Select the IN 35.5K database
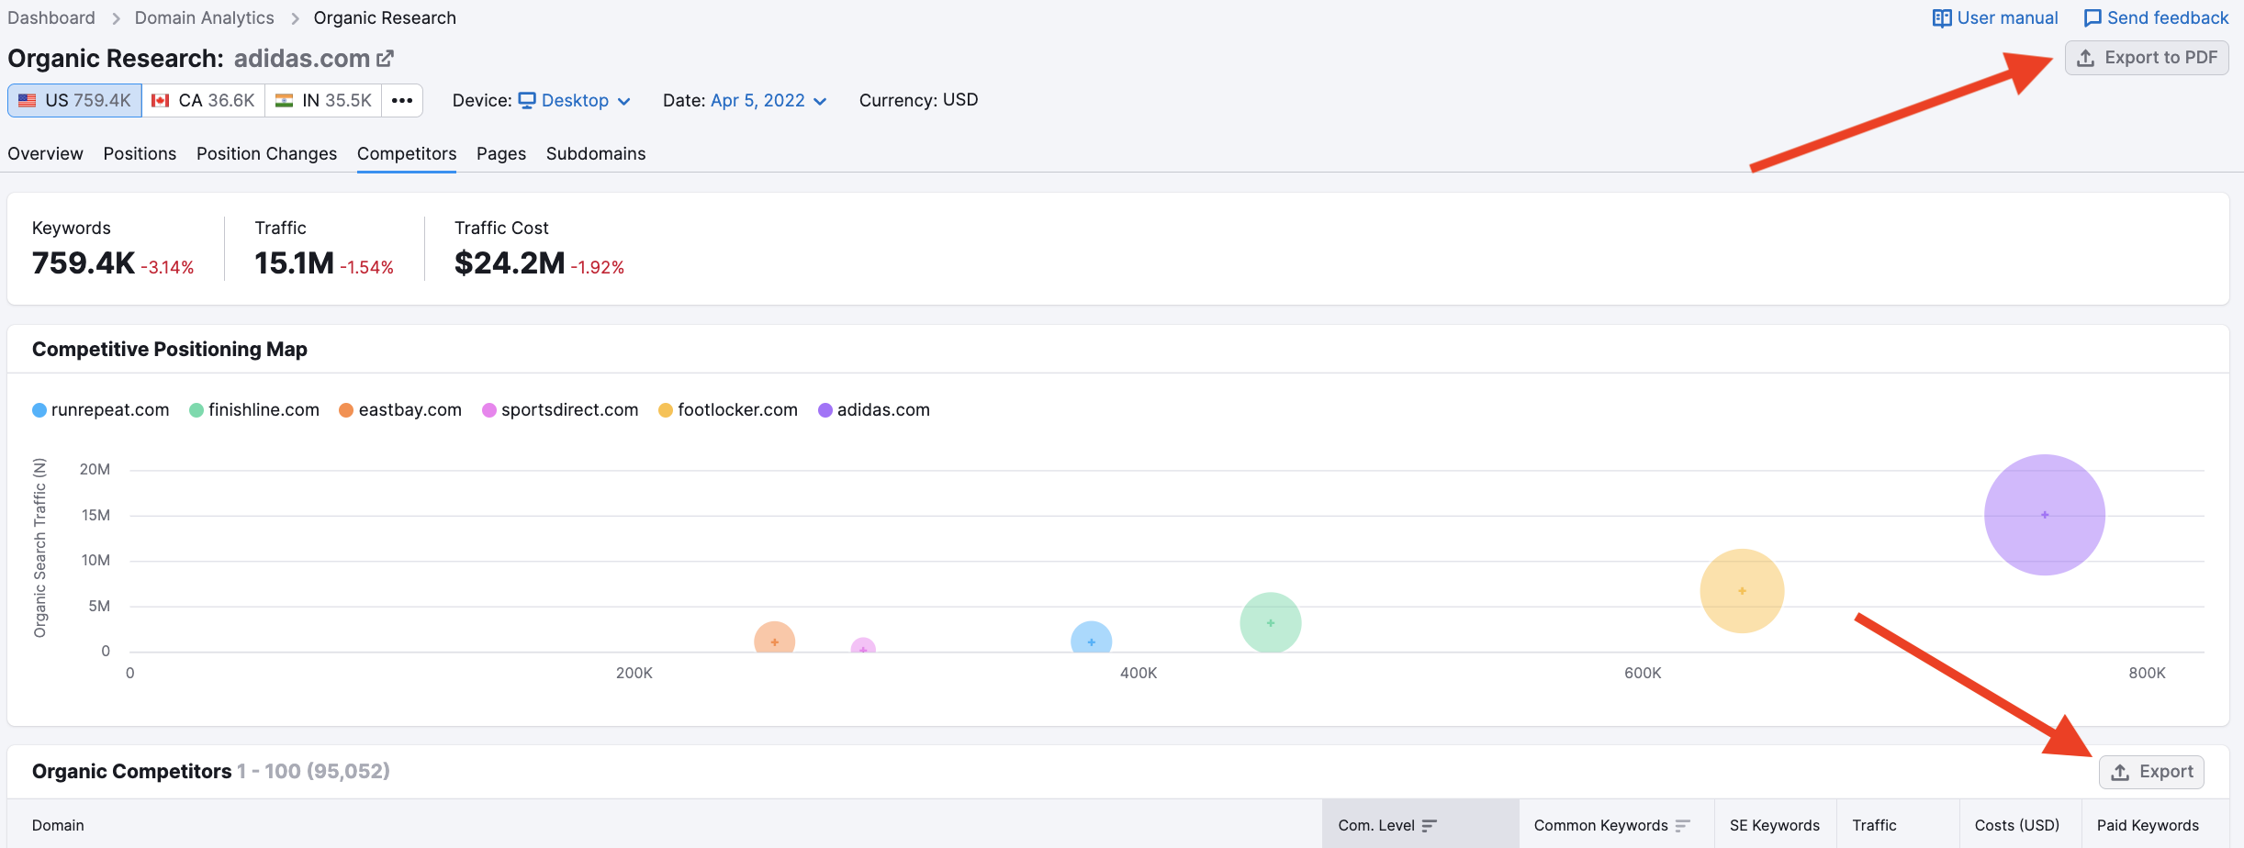 (x=323, y=100)
